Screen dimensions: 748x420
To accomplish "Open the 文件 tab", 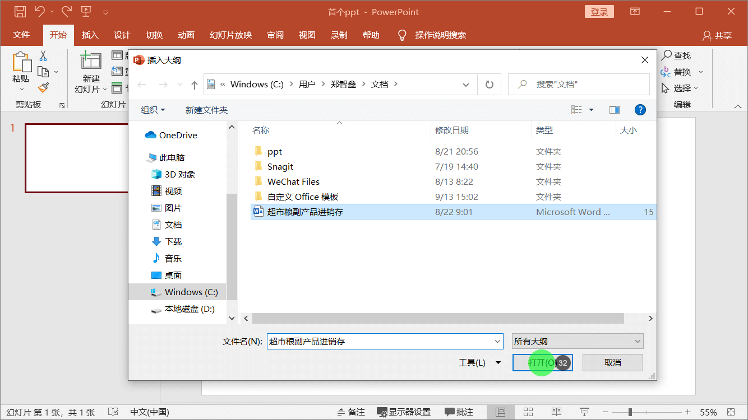I will (x=21, y=35).
